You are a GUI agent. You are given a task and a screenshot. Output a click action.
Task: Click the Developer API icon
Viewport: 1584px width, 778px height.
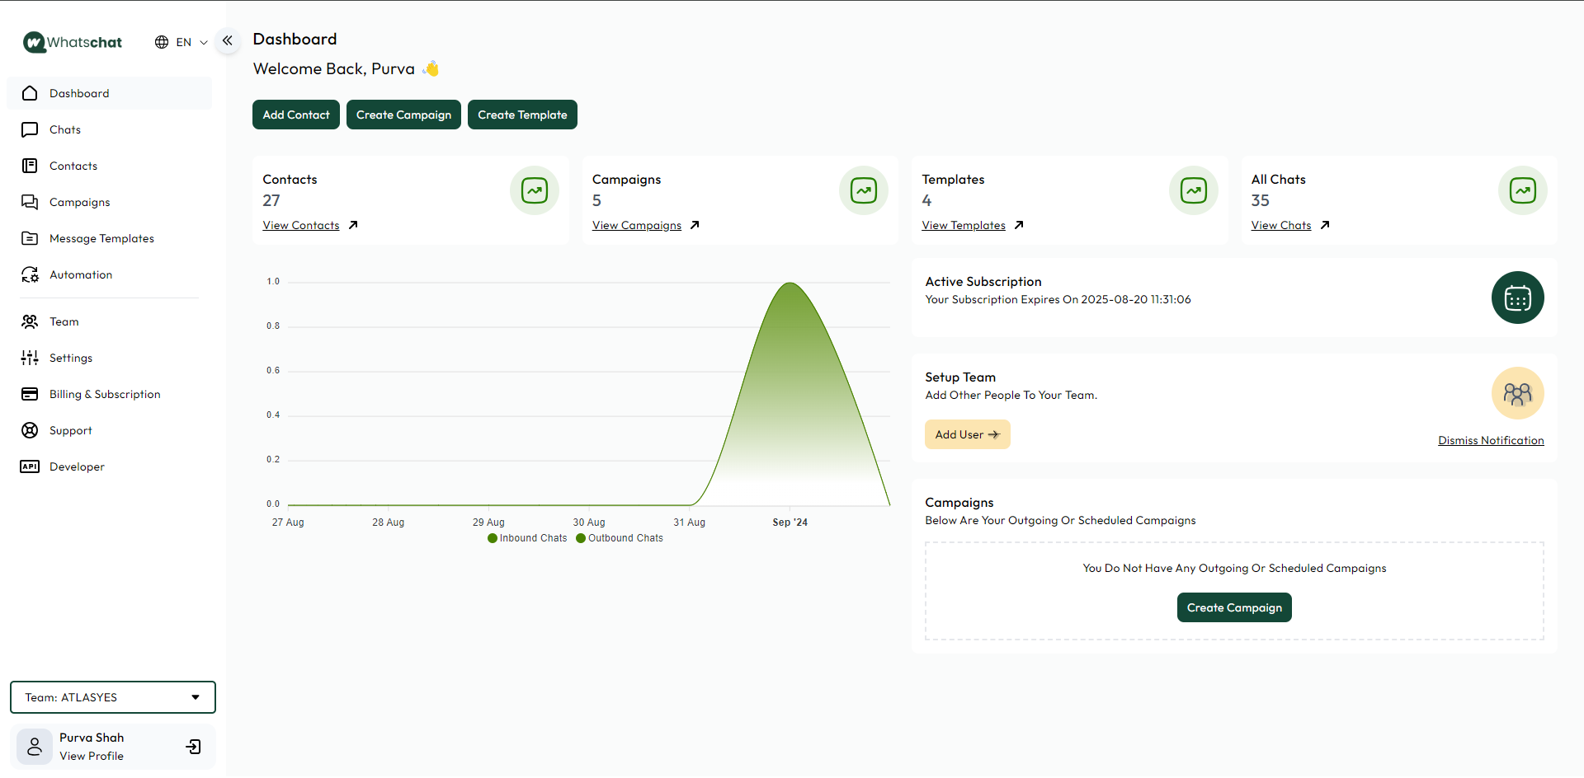point(30,466)
